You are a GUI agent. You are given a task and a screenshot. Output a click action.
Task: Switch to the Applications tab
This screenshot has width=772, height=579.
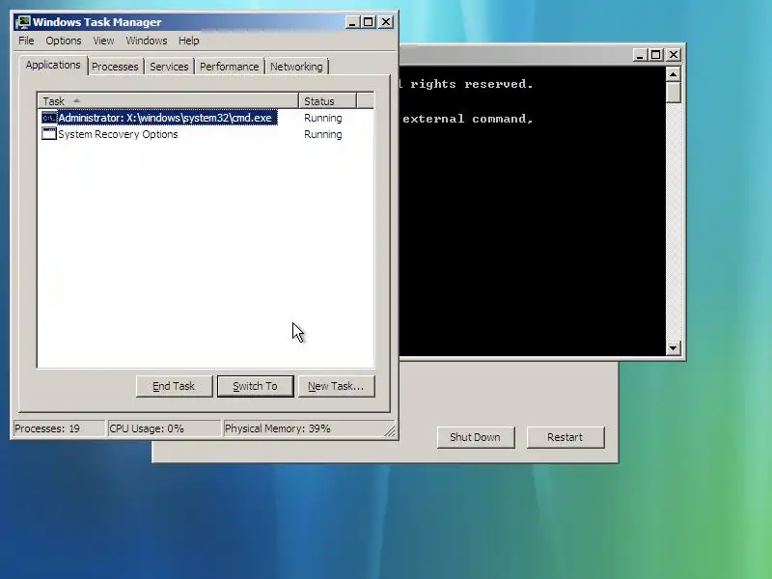click(x=53, y=65)
